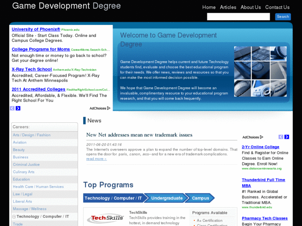The width and height of the screenshot is (302, 226).
Task: Click AdChoices icon in top ad block
Action: pos(108,108)
